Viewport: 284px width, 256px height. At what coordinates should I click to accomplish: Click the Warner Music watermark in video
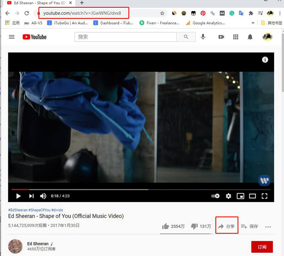(264, 180)
